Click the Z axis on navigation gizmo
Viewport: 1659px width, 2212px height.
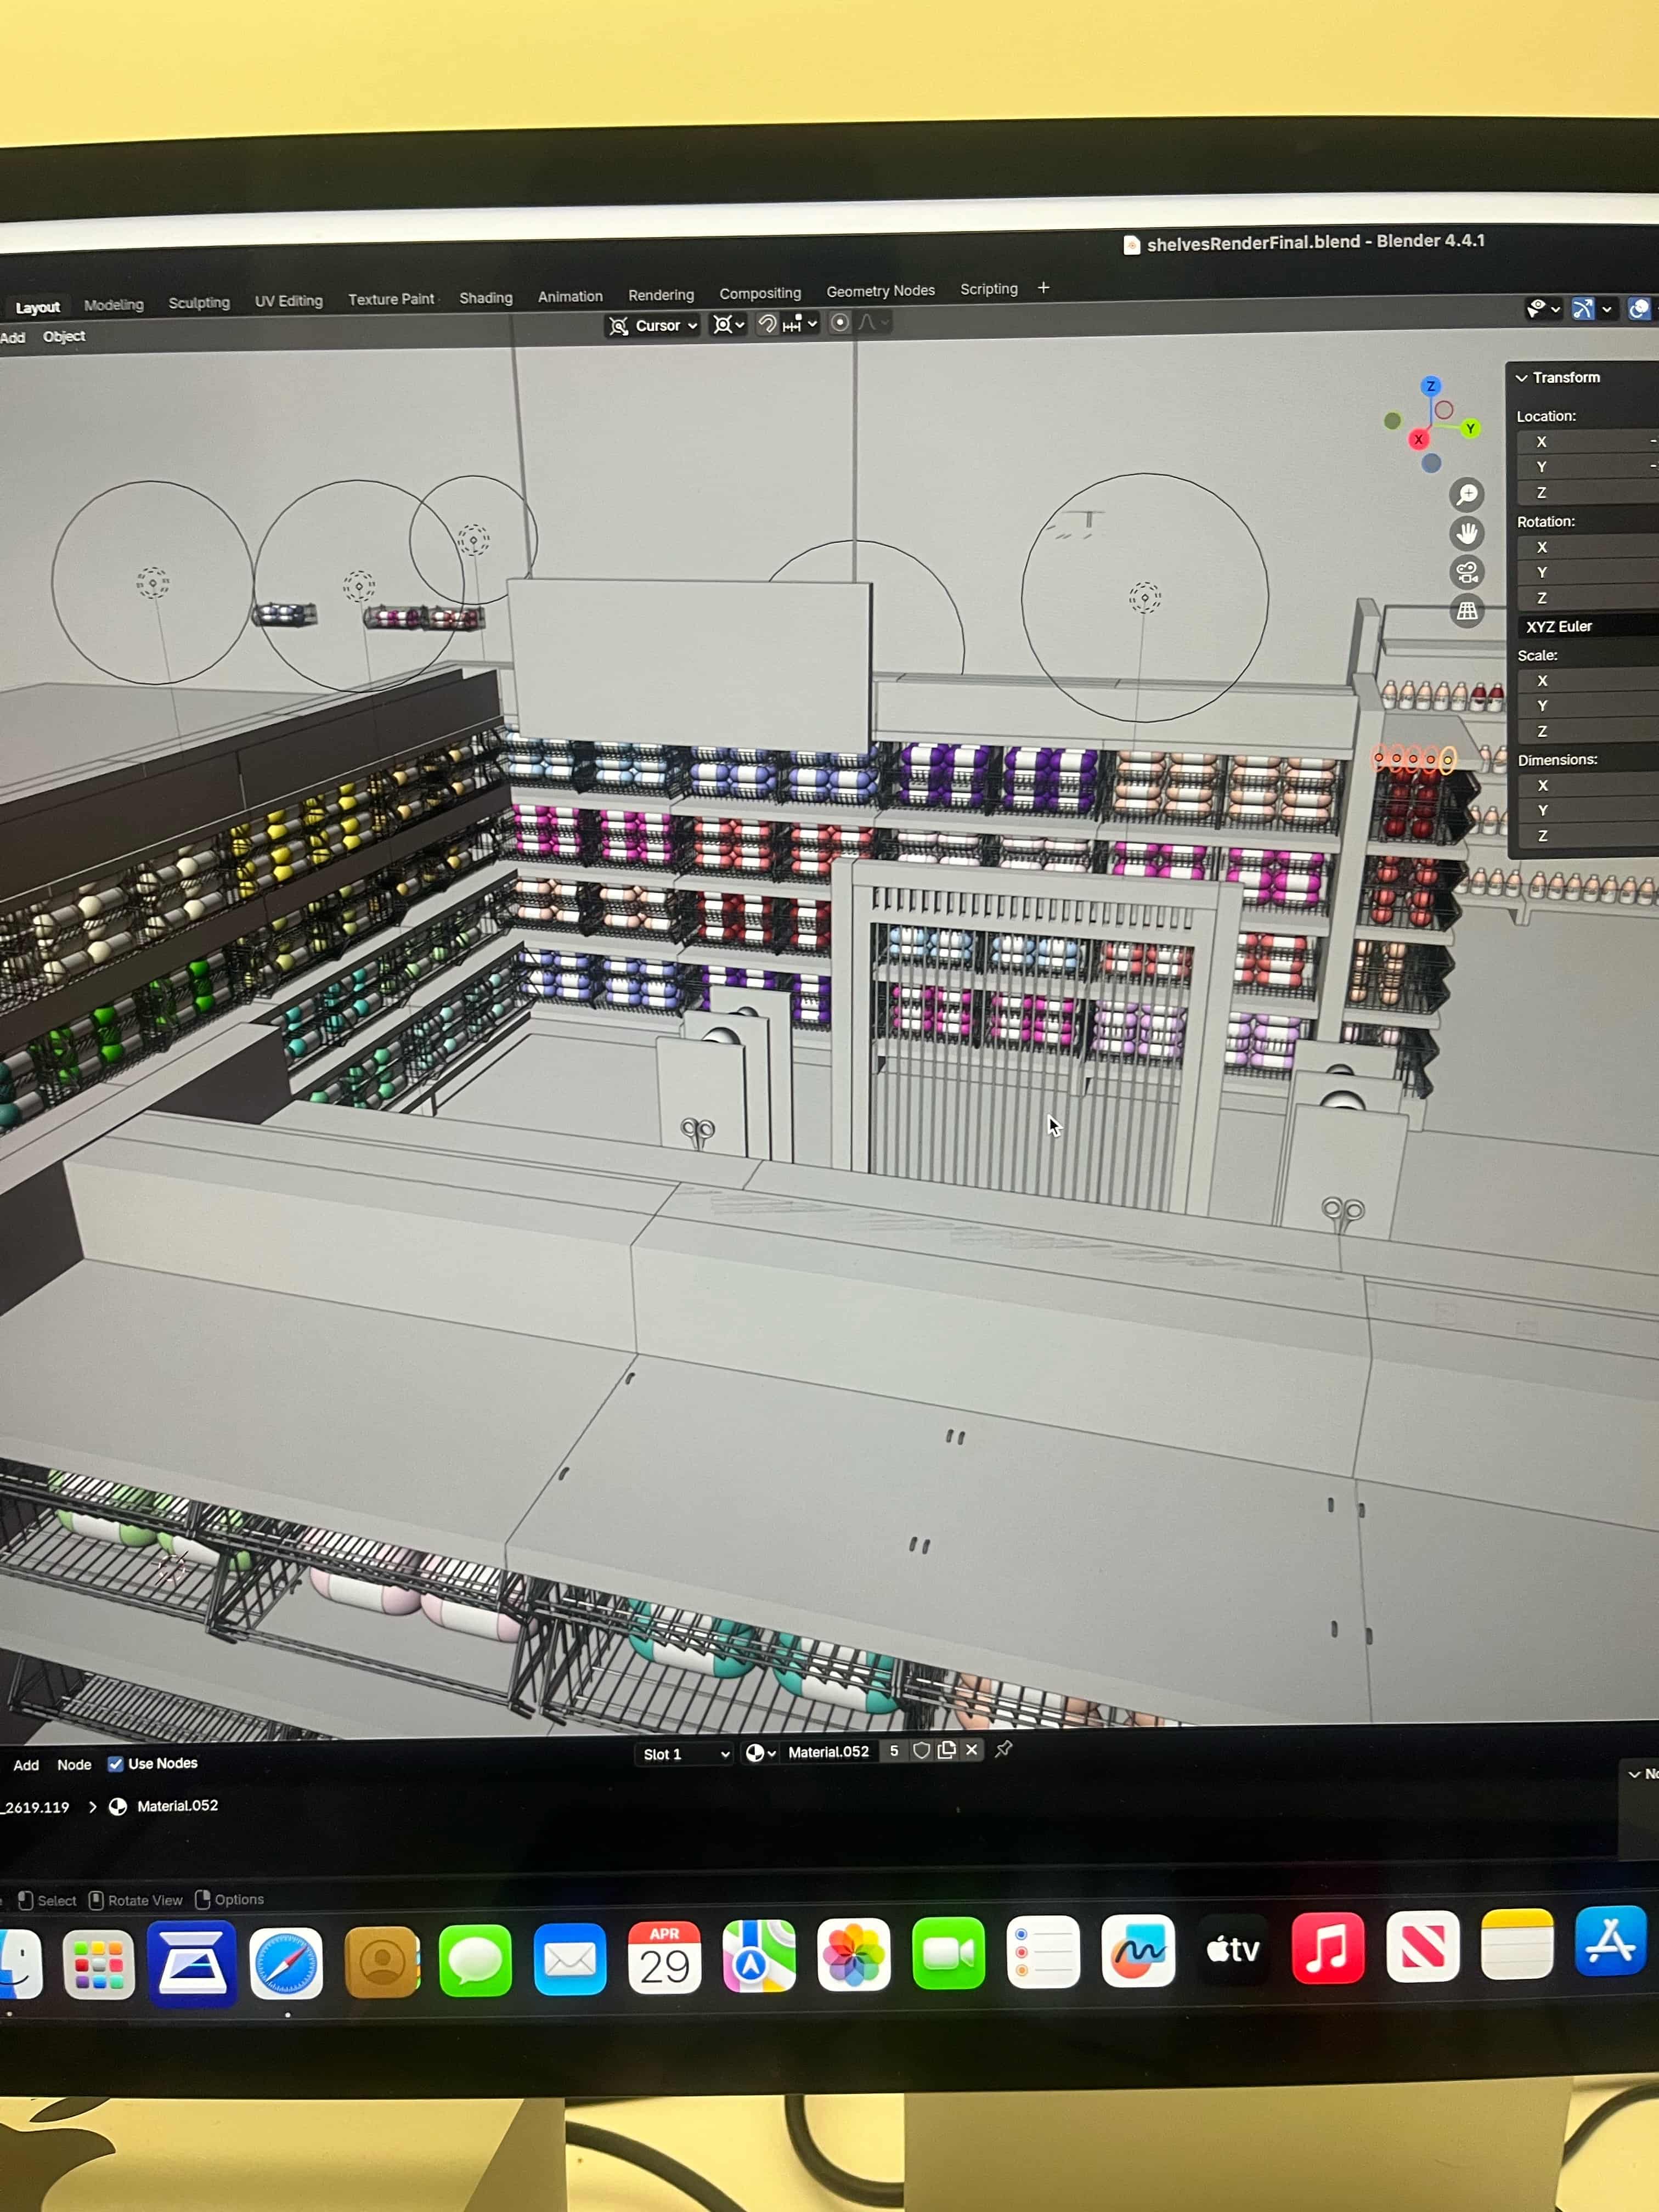click(x=1430, y=386)
